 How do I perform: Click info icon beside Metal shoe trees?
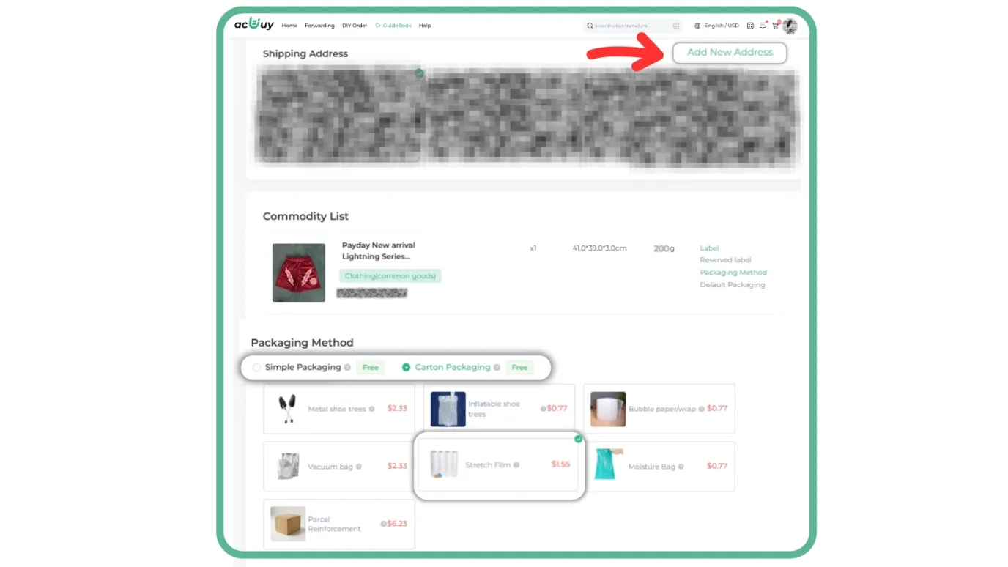pyautogui.click(x=371, y=409)
